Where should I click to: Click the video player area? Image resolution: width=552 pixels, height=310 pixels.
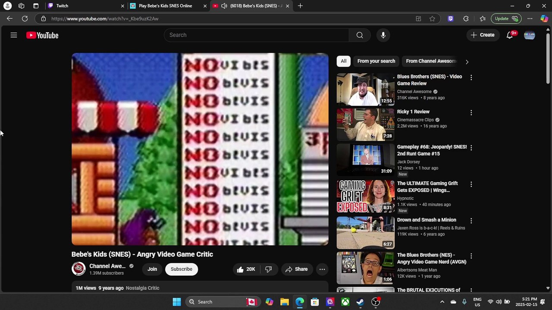(200, 149)
